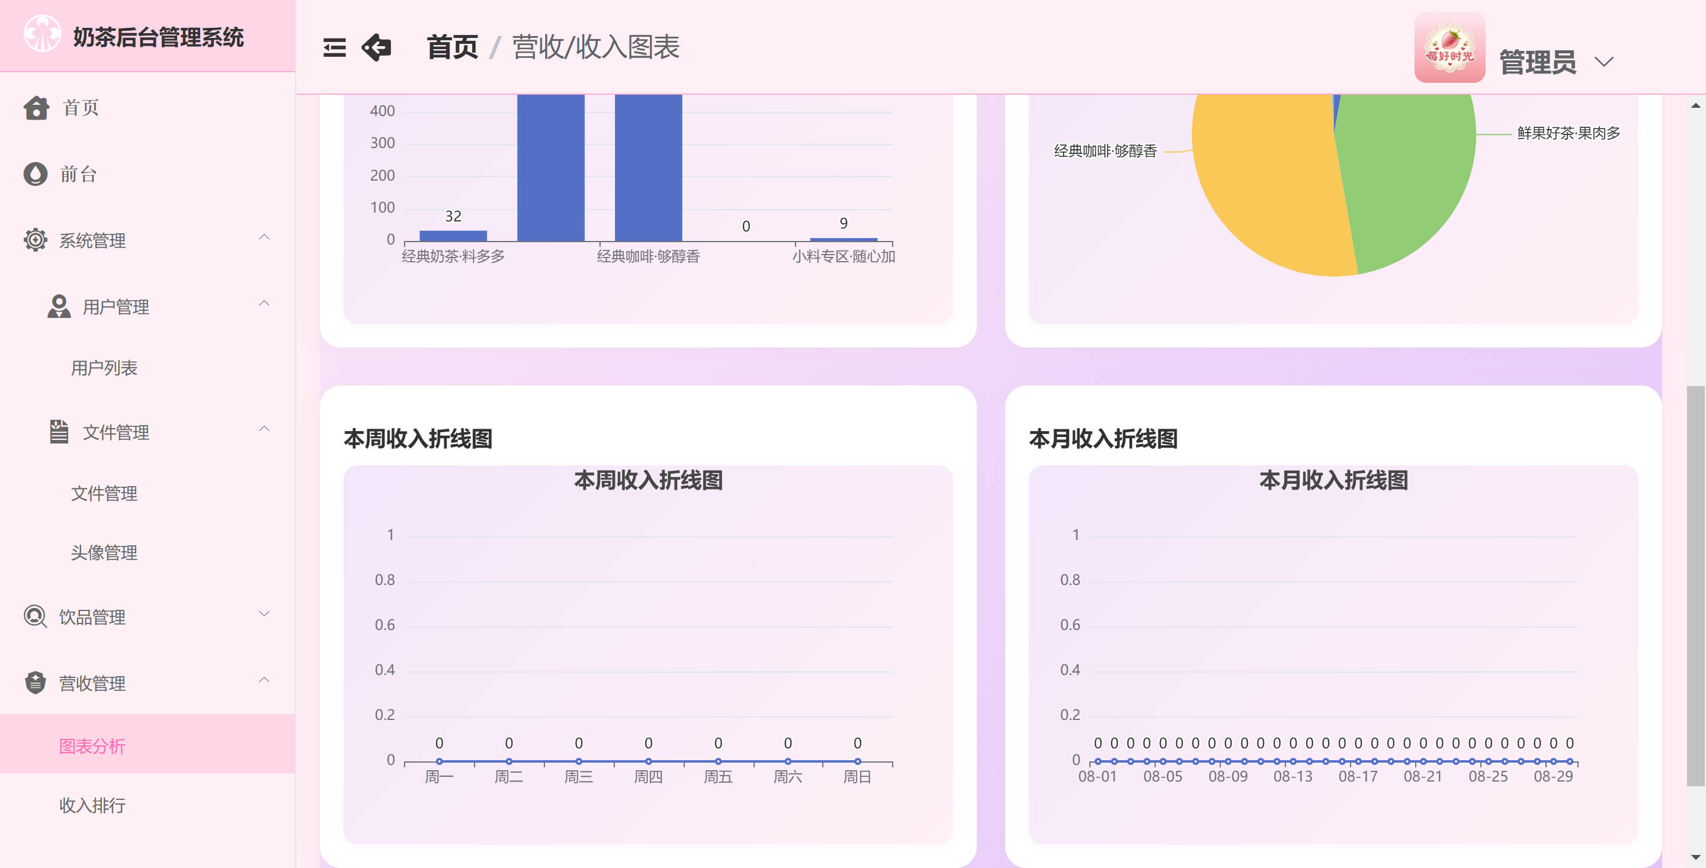Click the 经典奶茶·料多多 bar labeled 32
The image size is (1706, 868).
(x=453, y=236)
